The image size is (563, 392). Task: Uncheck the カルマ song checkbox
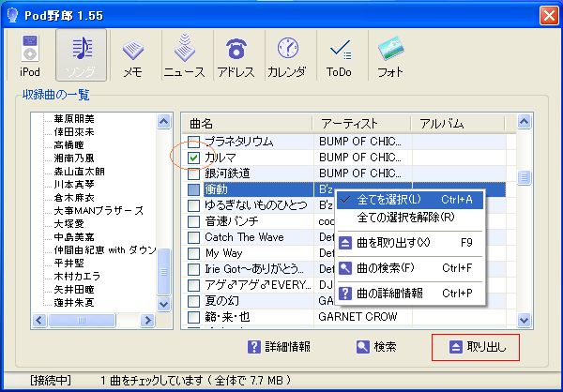click(194, 158)
